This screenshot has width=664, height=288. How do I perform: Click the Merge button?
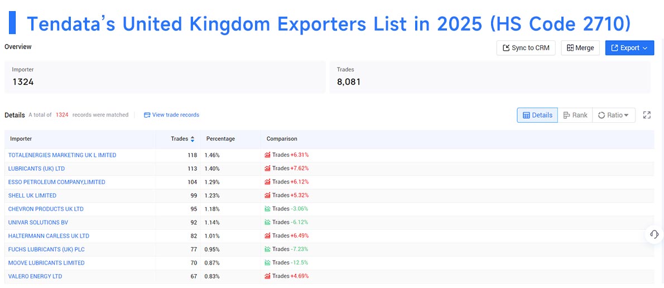click(x=580, y=48)
